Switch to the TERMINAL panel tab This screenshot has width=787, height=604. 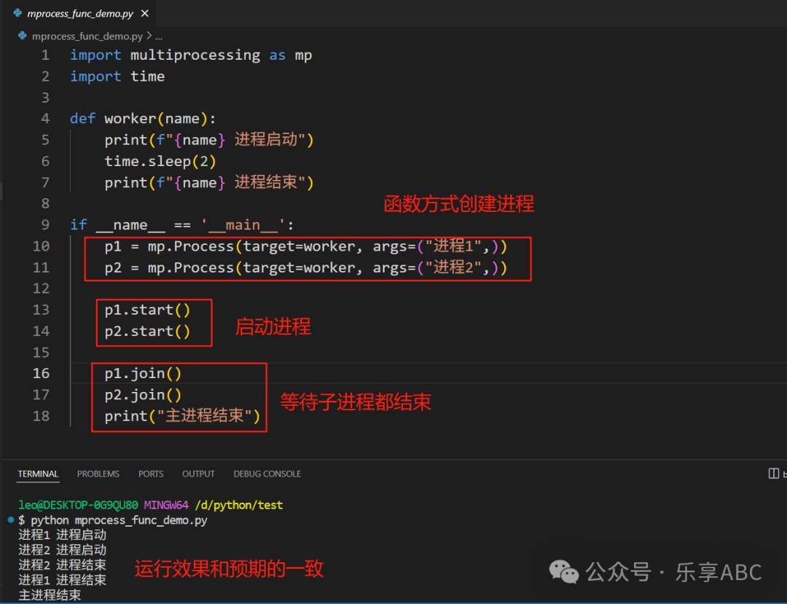(38, 474)
